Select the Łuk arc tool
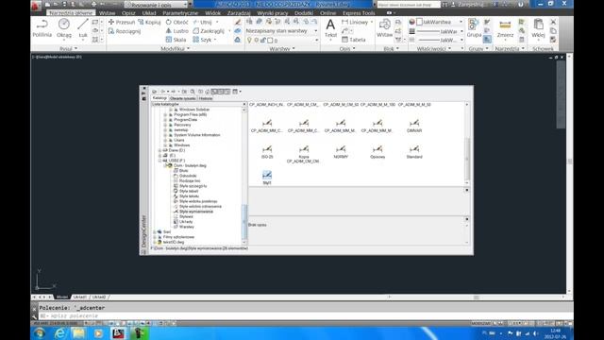Image resolution: width=604 pixels, height=340 pixels. pyautogui.click(x=83, y=28)
